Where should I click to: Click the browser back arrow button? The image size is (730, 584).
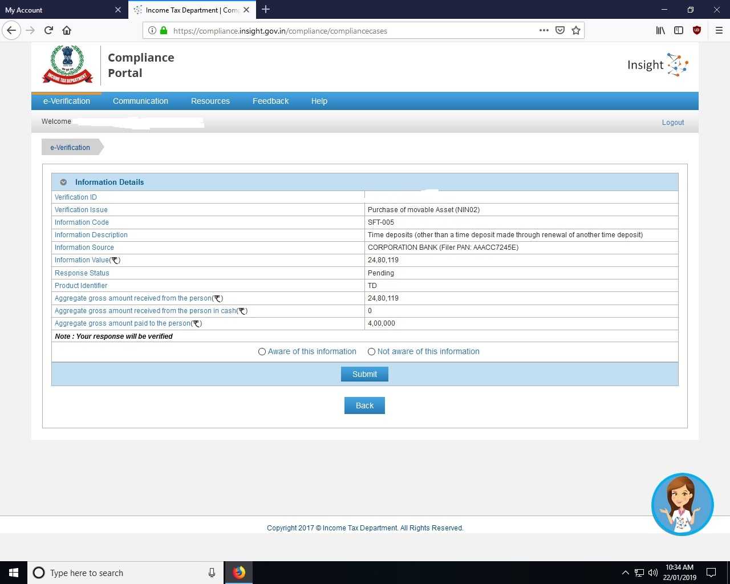(x=11, y=30)
